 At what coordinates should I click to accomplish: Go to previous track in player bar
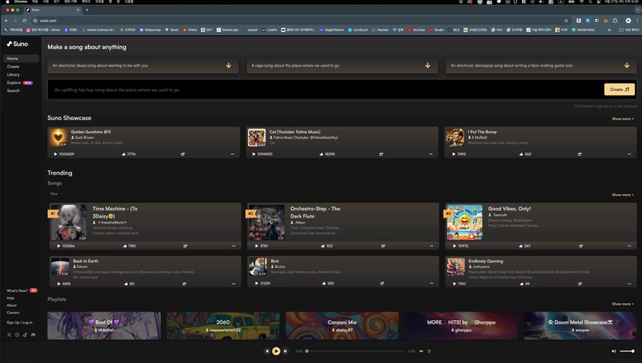coord(267,351)
